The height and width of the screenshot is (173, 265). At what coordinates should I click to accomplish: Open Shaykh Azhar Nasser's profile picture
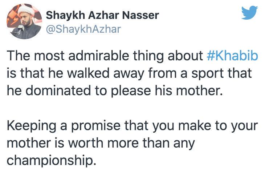point(24,21)
